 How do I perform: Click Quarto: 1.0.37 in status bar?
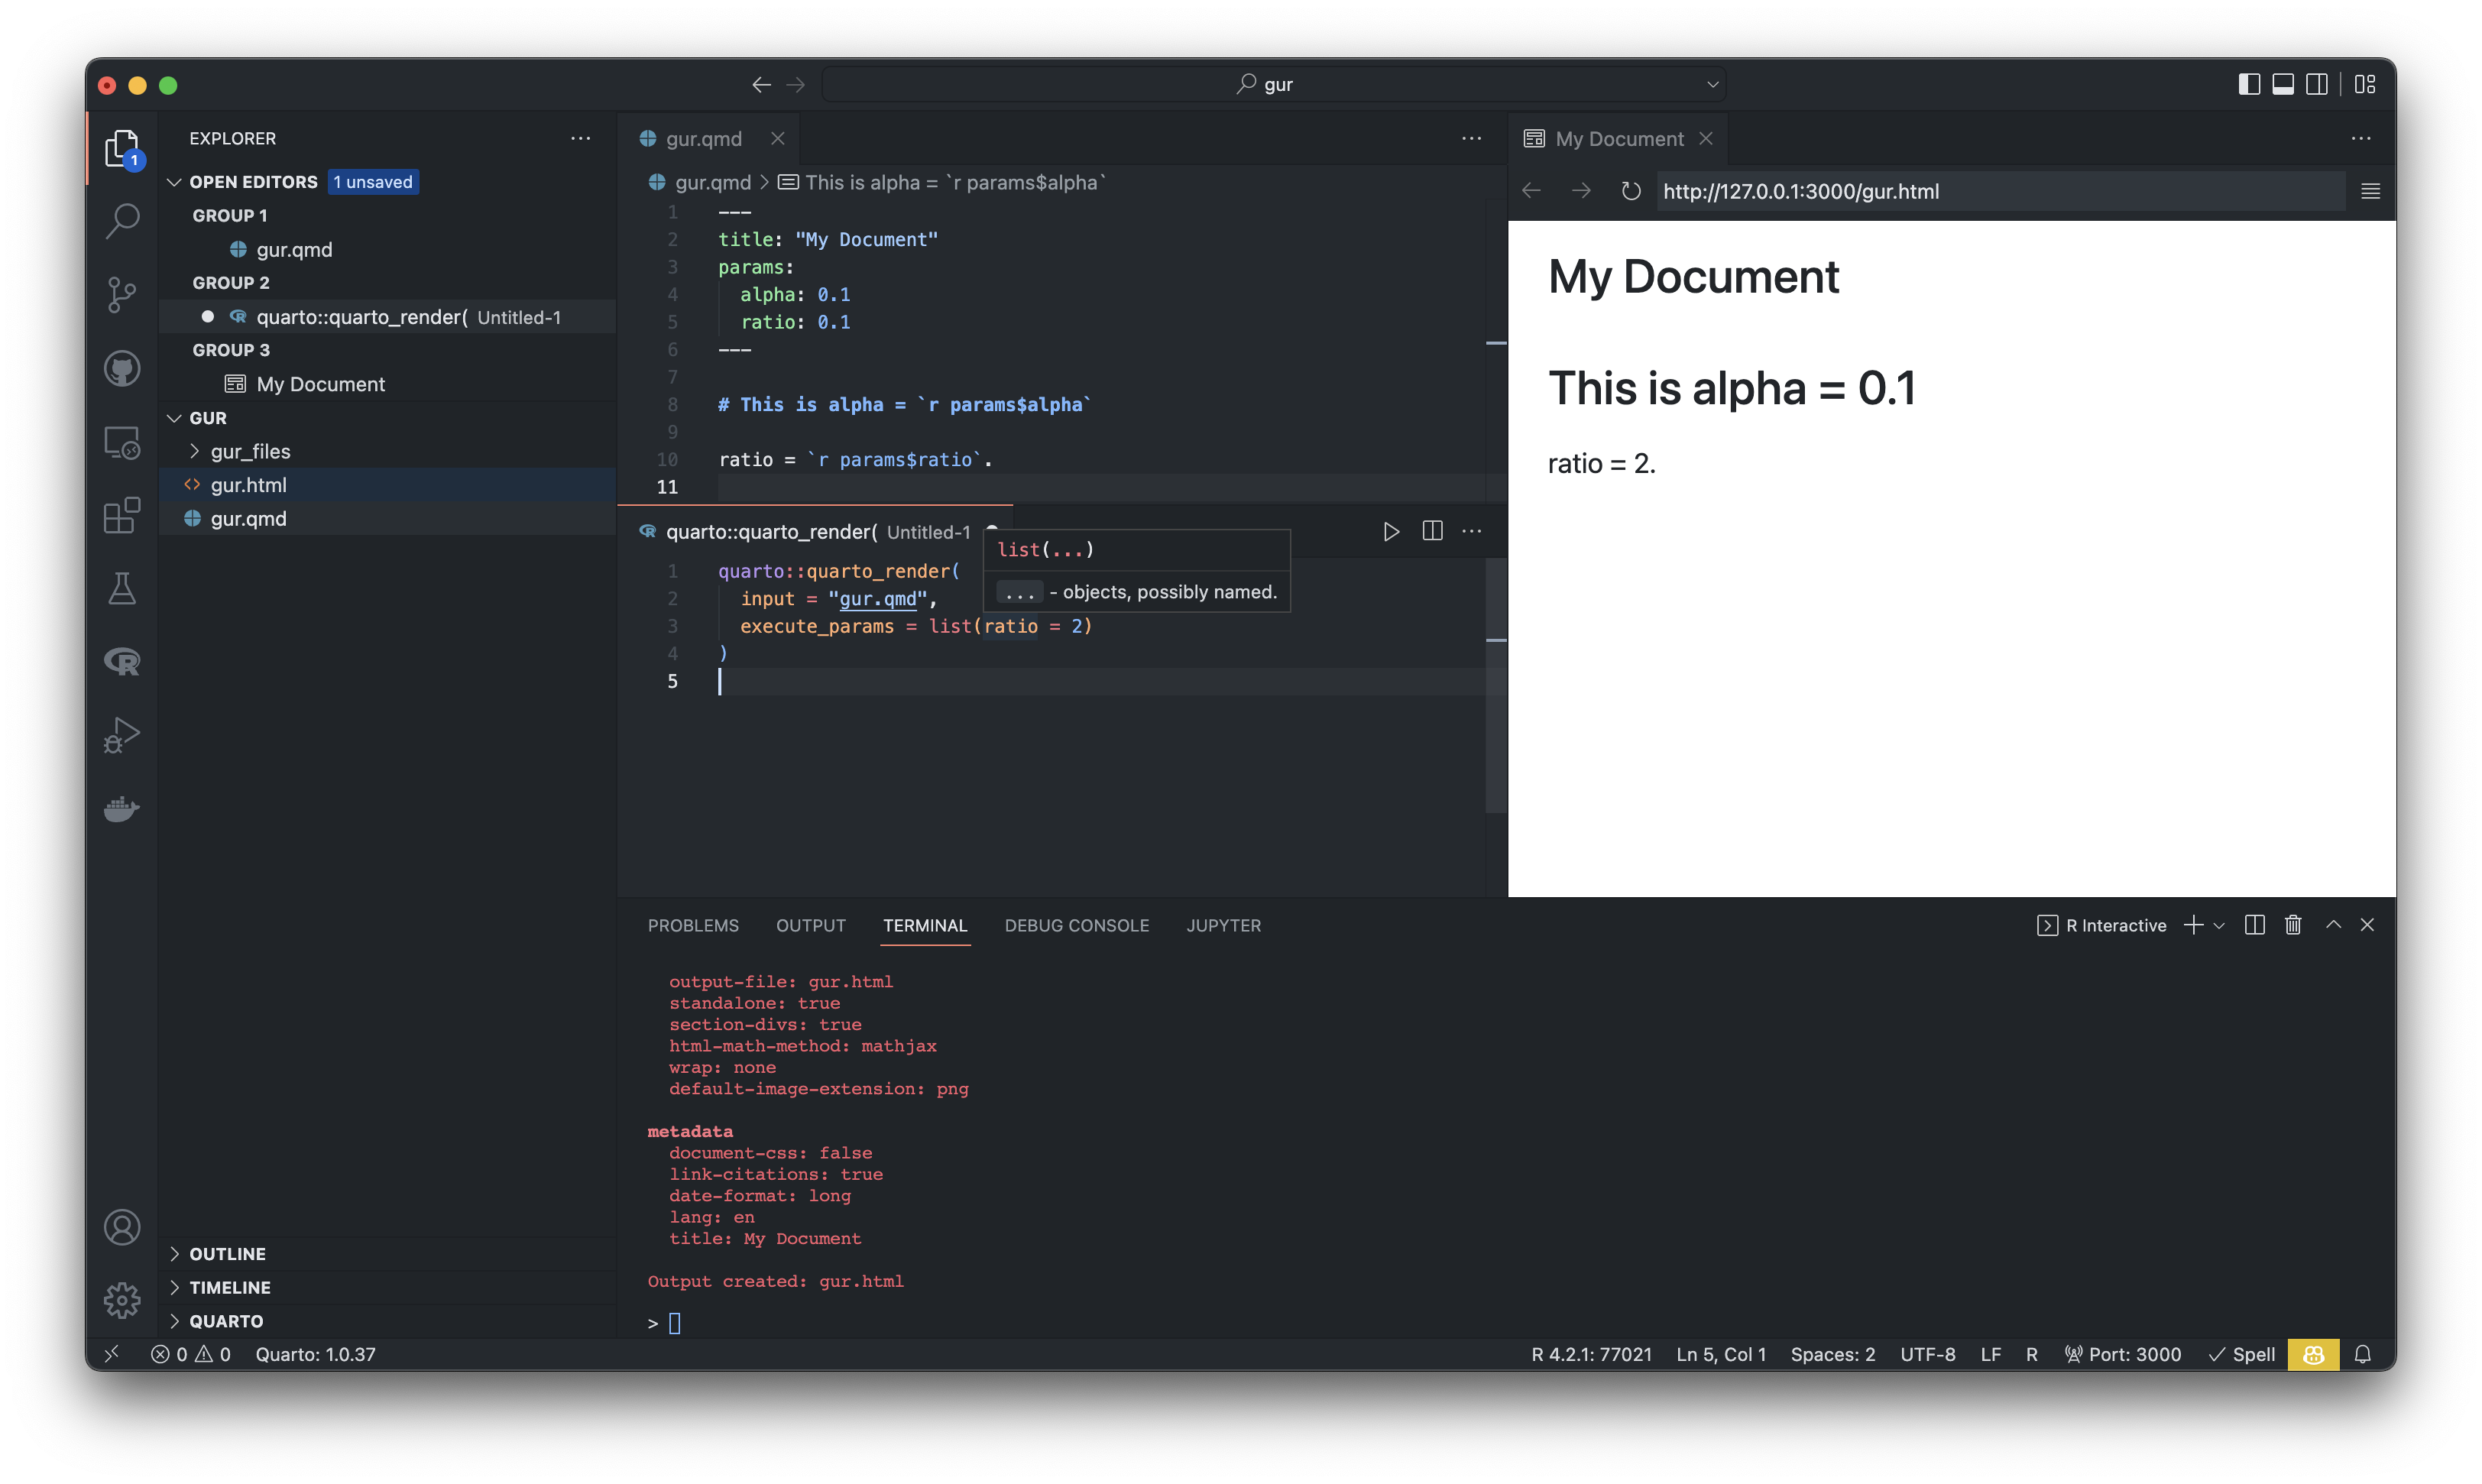coord(315,1354)
